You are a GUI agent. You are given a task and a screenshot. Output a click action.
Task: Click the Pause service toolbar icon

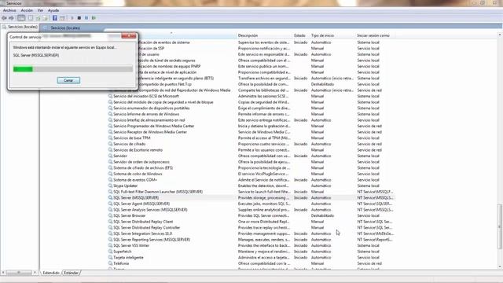click(x=86, y=18)
